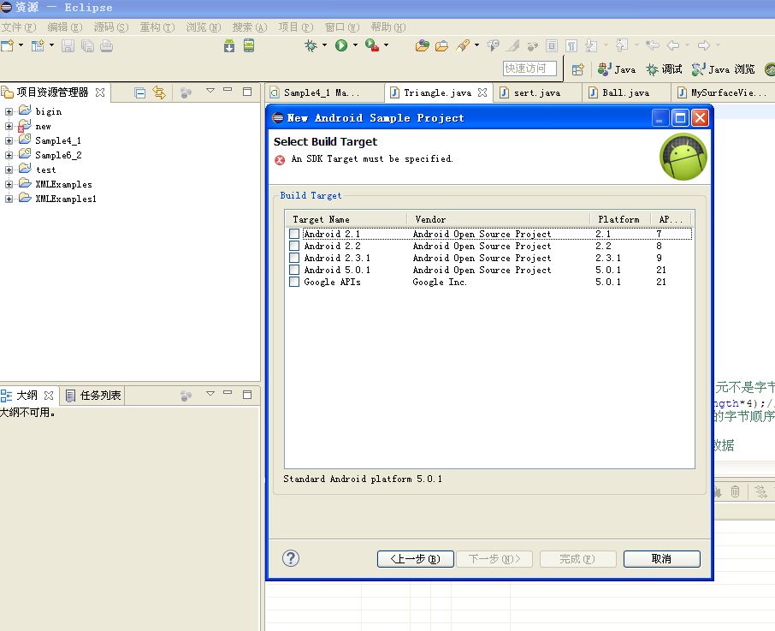Screen dimensions: 775x631
Task: Switch to the sert.java editor tab
Action: coord(536,93)
